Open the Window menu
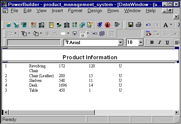The width and height of the screenshot is (181, 124). click(132, 11)
